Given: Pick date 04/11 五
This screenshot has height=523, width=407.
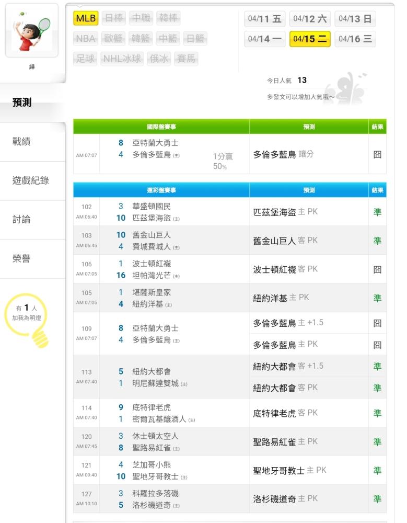Looking at the screenshot, I should pos(265,19).
